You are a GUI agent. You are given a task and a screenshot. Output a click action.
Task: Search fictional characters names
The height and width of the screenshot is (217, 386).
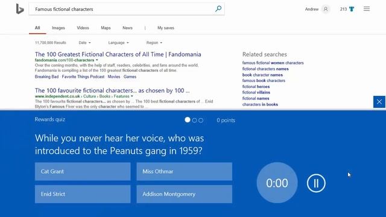coord(265,69)
